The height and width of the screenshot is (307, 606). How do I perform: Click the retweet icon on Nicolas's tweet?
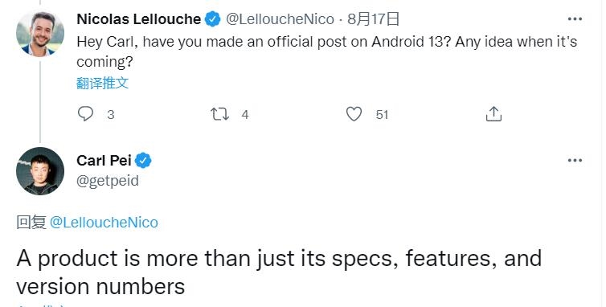(x=219, y=114)
